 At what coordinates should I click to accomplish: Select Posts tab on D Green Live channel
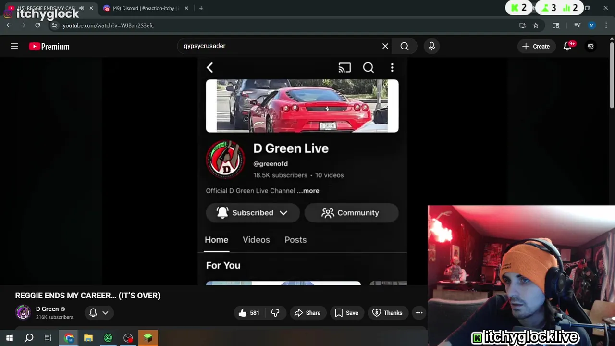295,240
